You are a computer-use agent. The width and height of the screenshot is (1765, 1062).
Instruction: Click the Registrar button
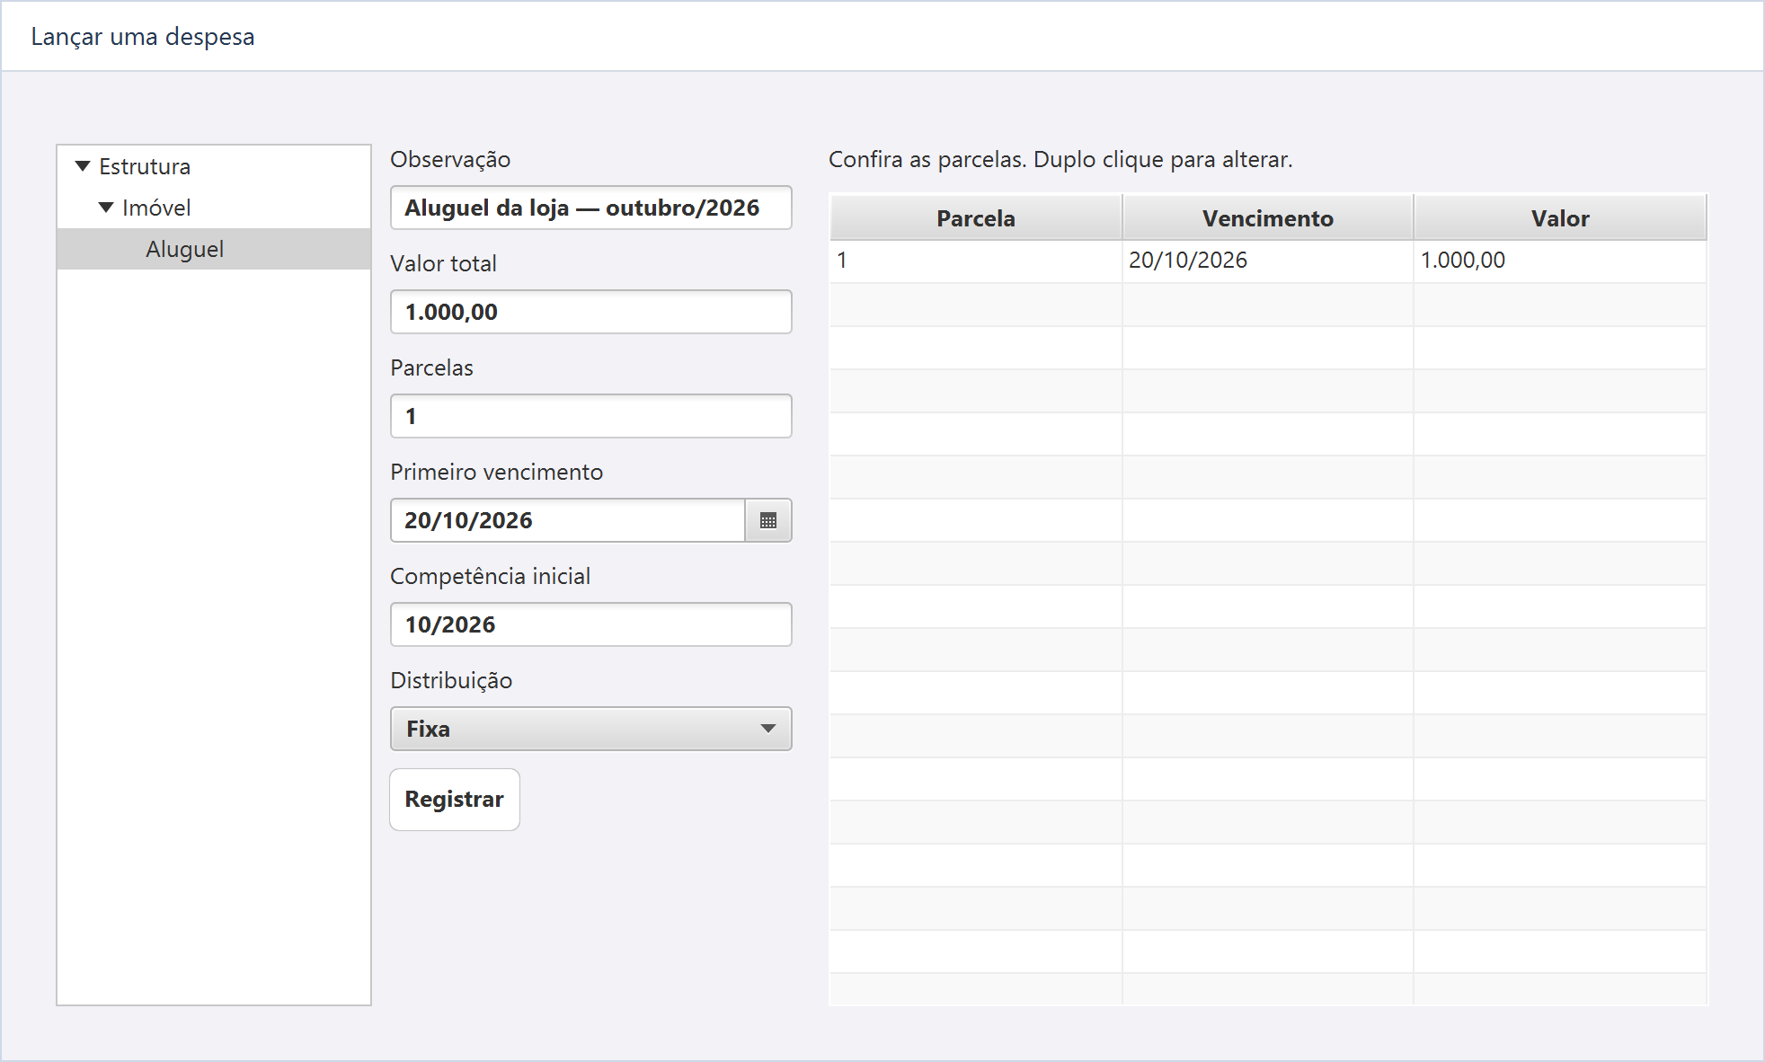(455, 800)
